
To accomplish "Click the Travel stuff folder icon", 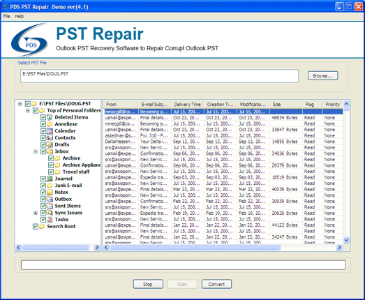I will (x=57, y=172).
